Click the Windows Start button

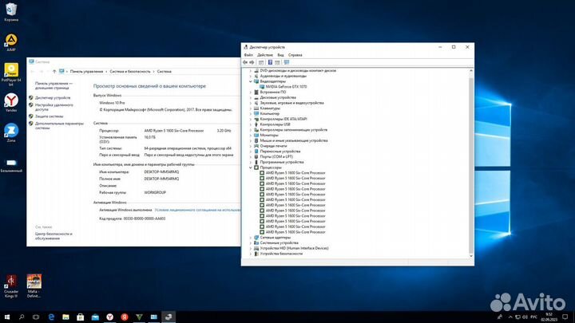point(6,317)
